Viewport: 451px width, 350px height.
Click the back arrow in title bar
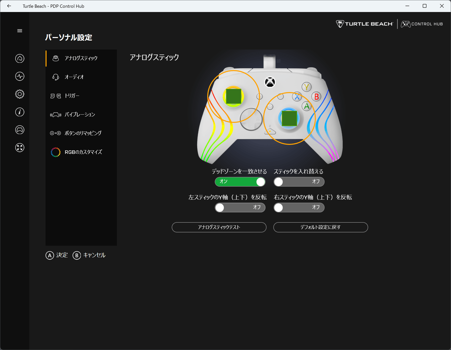pos(9,6)
